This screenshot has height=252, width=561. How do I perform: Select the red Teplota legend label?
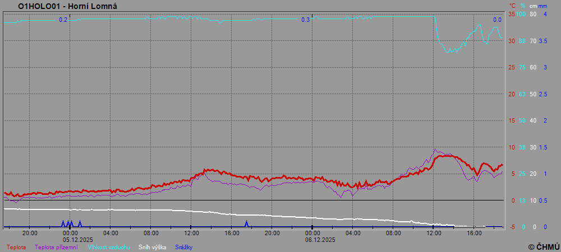16,246
